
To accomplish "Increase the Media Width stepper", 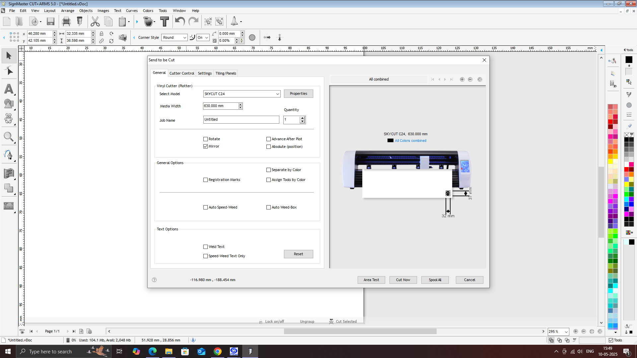I will pyautogui.click(x=241, y=104).
